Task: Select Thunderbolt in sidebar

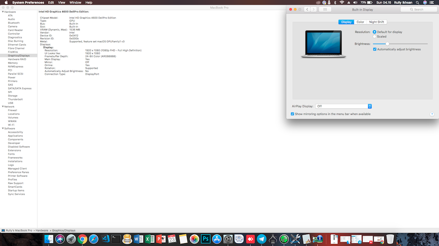Action: [x=16, y=99]
